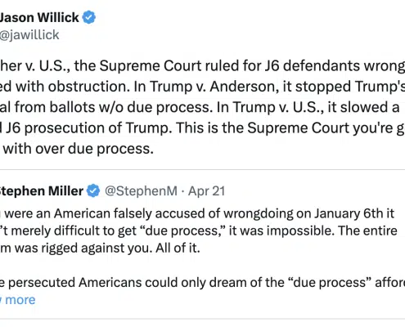This screenshot has width=405, height=327.
Task: Expand the quoted tweet with Show more
Action: coord(18,300)
